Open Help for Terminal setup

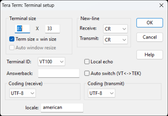coord(150,55)
